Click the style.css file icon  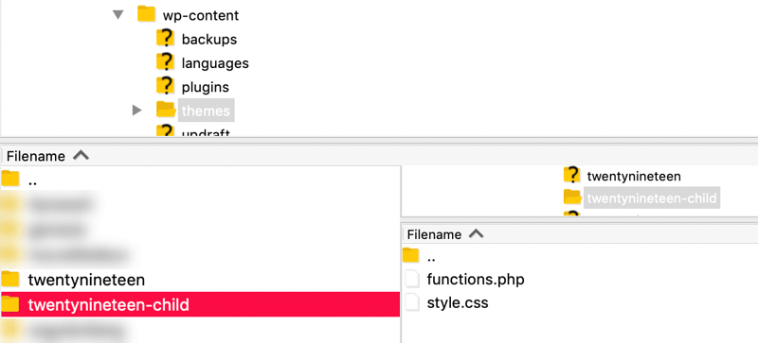click(x=411, y=302)
